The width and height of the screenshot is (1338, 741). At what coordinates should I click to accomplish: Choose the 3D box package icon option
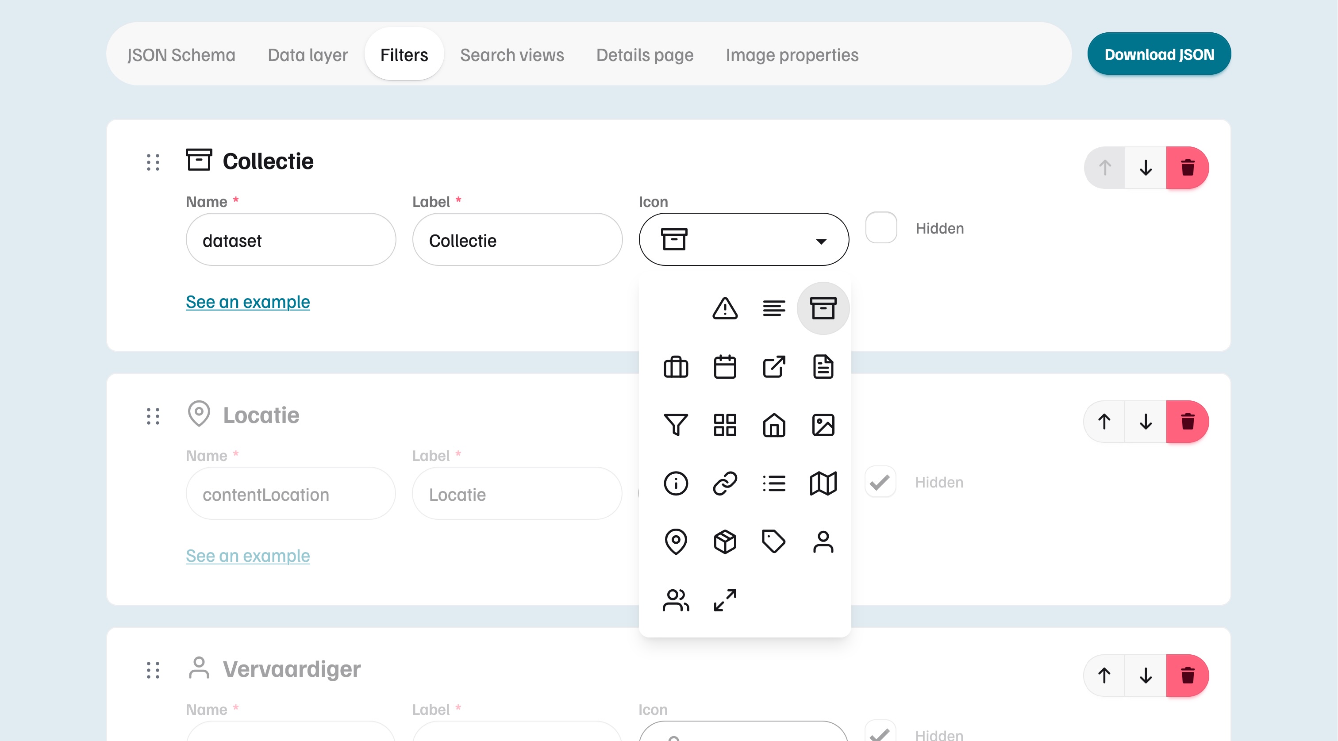pyautogui.click(x=725, y=541)
